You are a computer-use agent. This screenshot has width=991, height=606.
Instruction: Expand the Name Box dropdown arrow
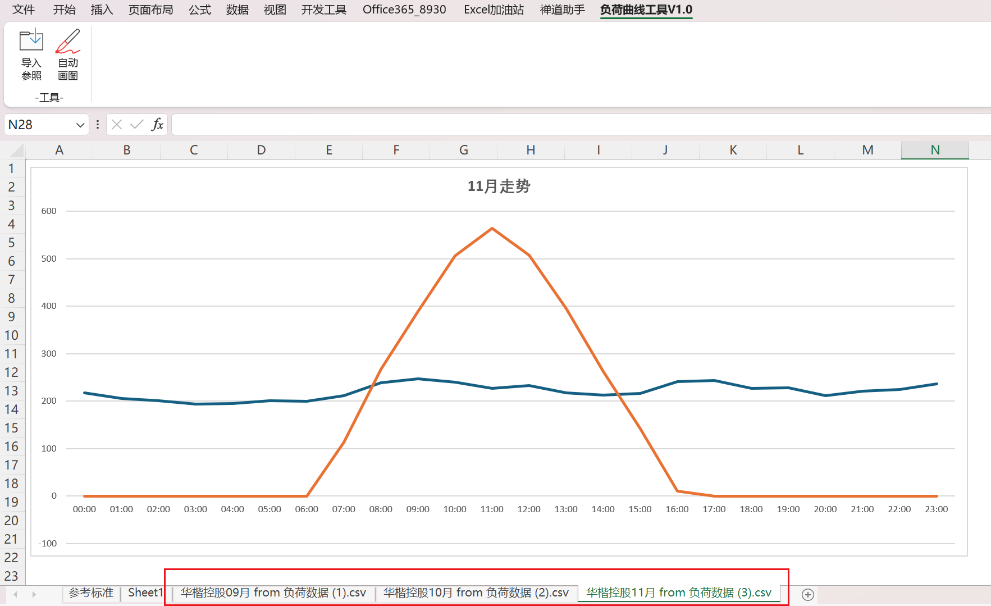pyautogui.click(x=80, y=125)
